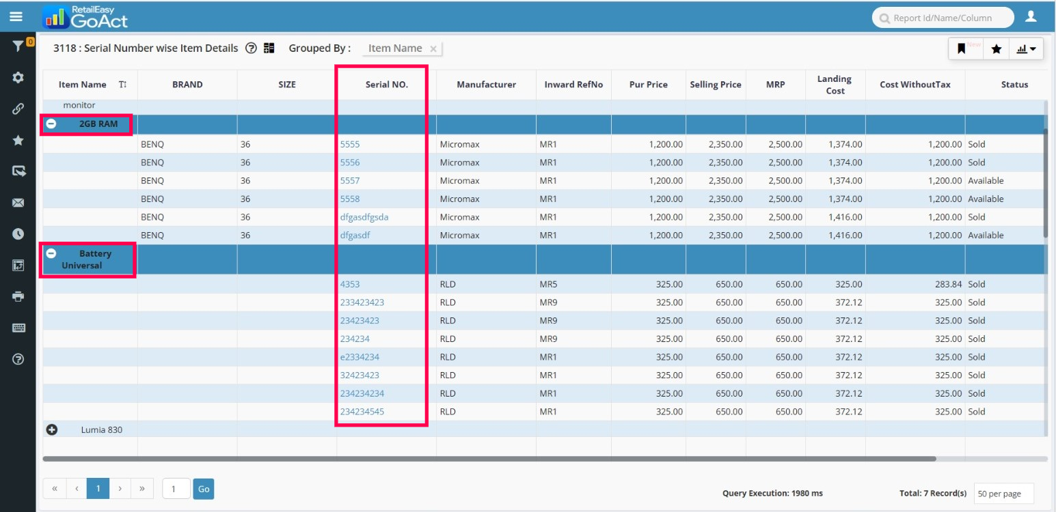Print report using sidebar printer icon
The height and width of the screenshot is (512, 1056).
tap(18, 296)
